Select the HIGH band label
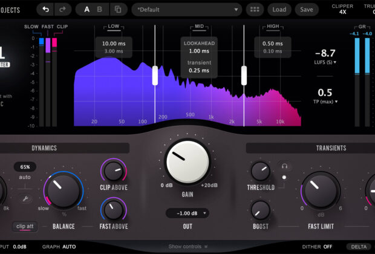 [273, 26]
